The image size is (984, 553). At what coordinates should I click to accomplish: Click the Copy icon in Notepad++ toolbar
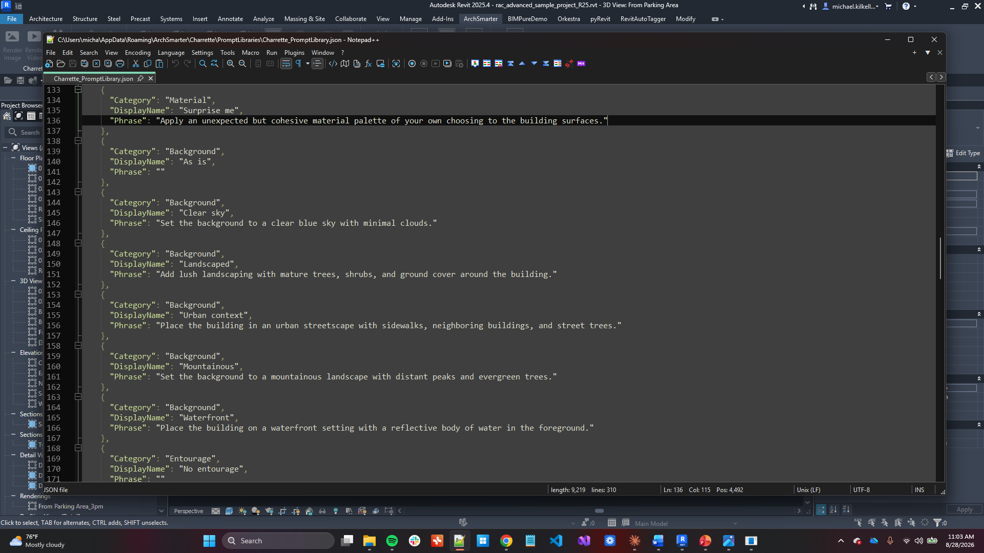[148, 63]
